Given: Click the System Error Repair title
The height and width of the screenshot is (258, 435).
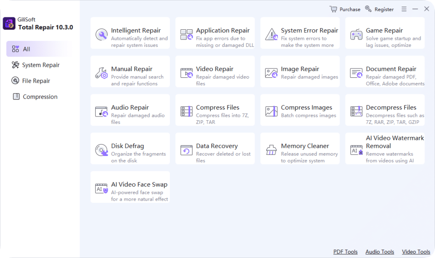Looking at the screenshot, I should (309, 31).
